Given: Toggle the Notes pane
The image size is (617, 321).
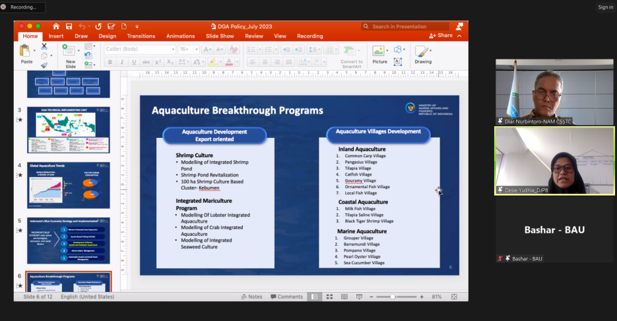Looking at the screenshot, I should [x=251, y=297].
